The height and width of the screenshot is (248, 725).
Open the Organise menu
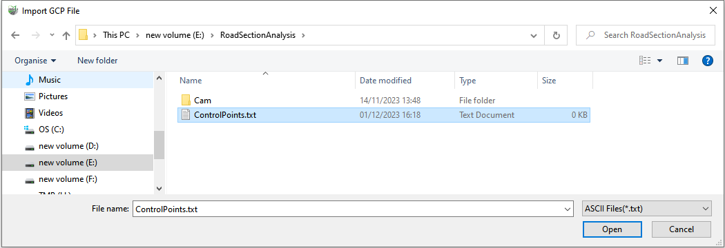pyautogui.click(x=36, y=61)
